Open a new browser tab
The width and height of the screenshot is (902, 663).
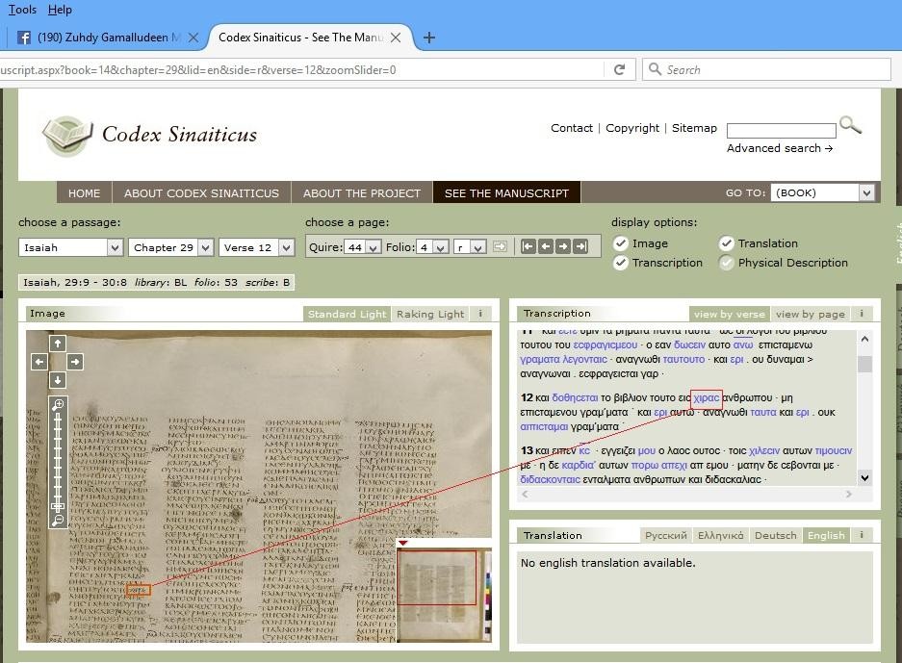point(428,38)
